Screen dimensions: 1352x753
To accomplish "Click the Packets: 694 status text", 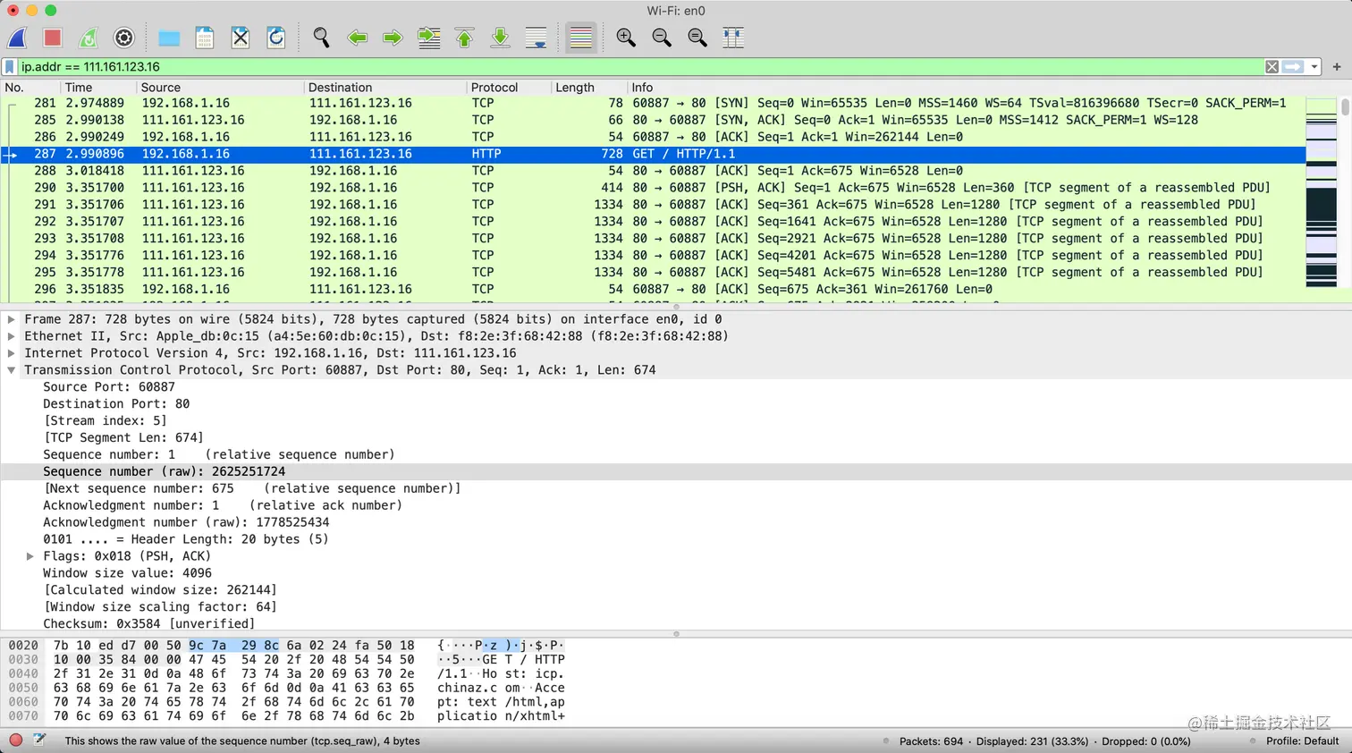I will tap(931, 741).
